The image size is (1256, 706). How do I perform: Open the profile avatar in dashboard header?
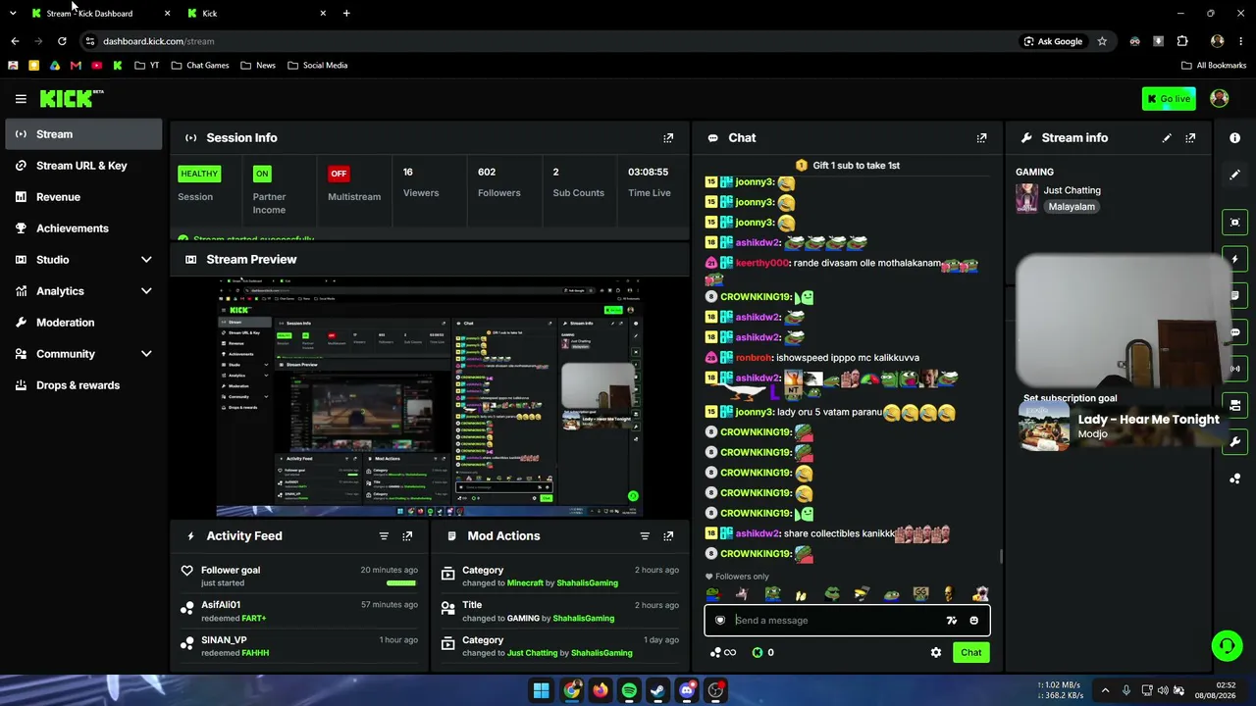(1220, 98)
